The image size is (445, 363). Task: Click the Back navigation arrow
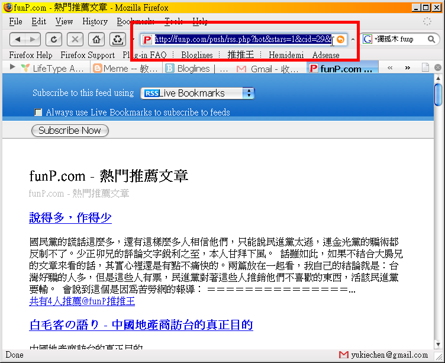pos(18,39)
